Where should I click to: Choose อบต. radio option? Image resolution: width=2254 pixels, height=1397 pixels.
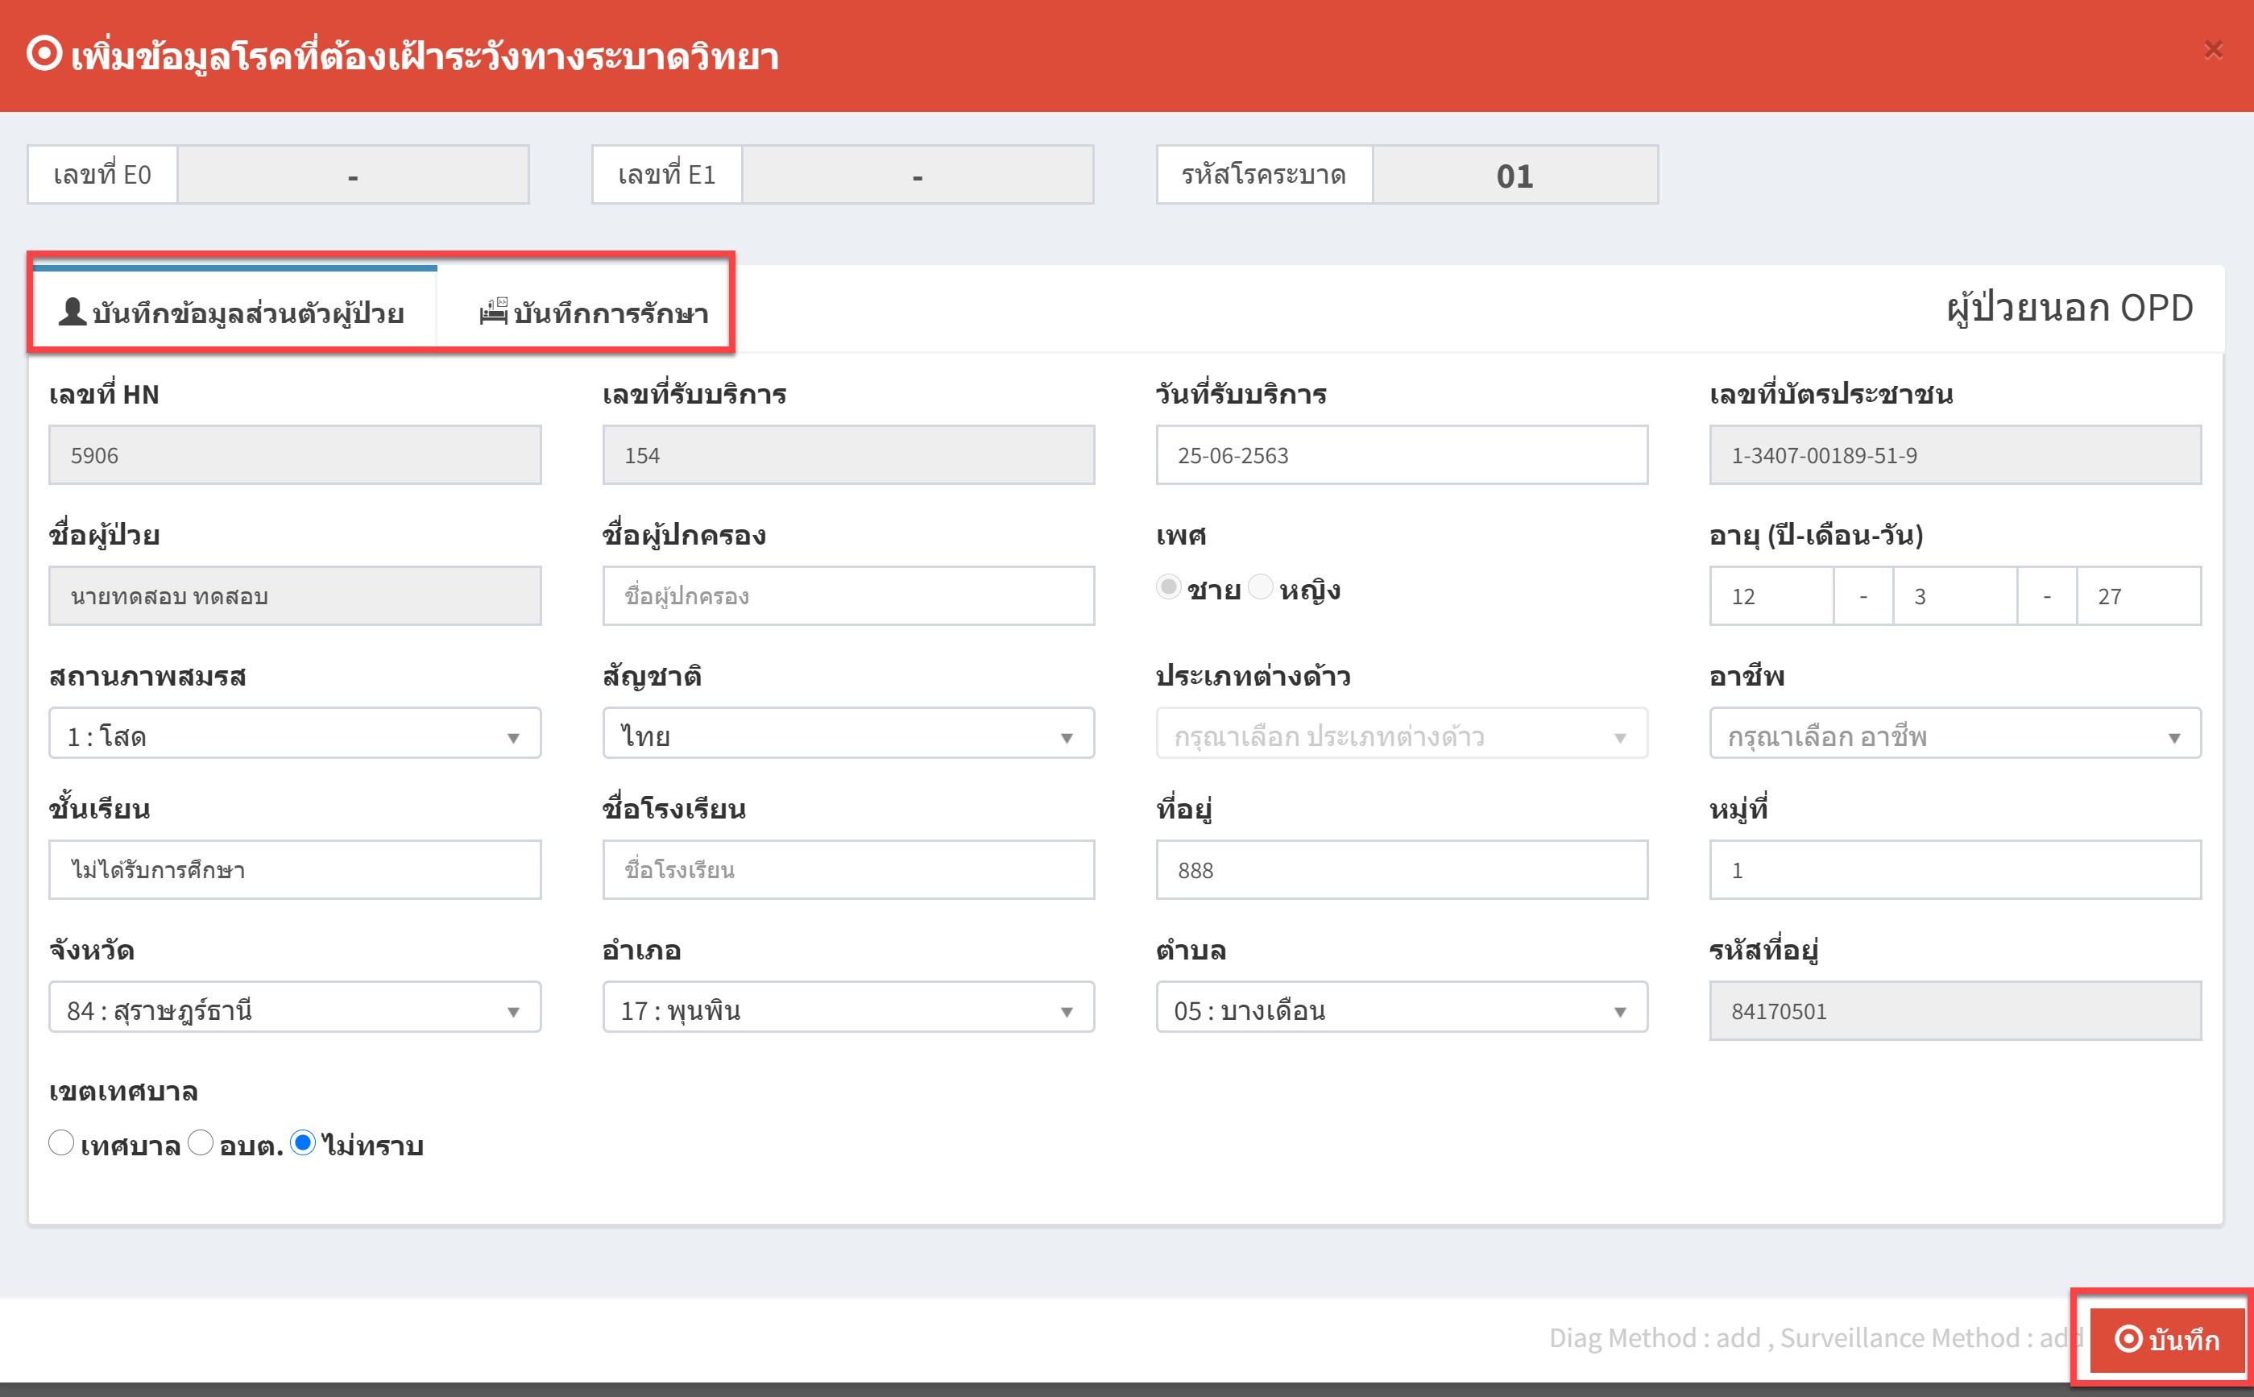coord(201,1143)
